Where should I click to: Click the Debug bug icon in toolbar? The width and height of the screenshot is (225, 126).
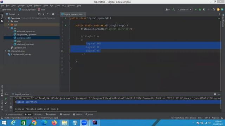(200, 9)
